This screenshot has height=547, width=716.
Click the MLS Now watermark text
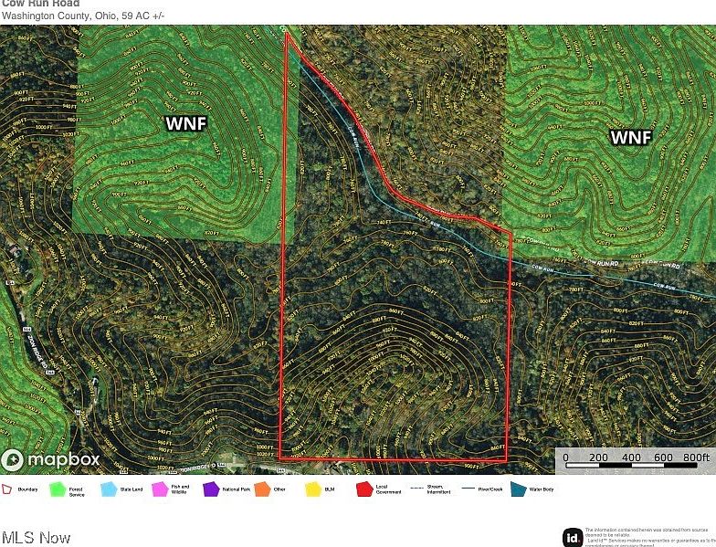tap(36, 538)
